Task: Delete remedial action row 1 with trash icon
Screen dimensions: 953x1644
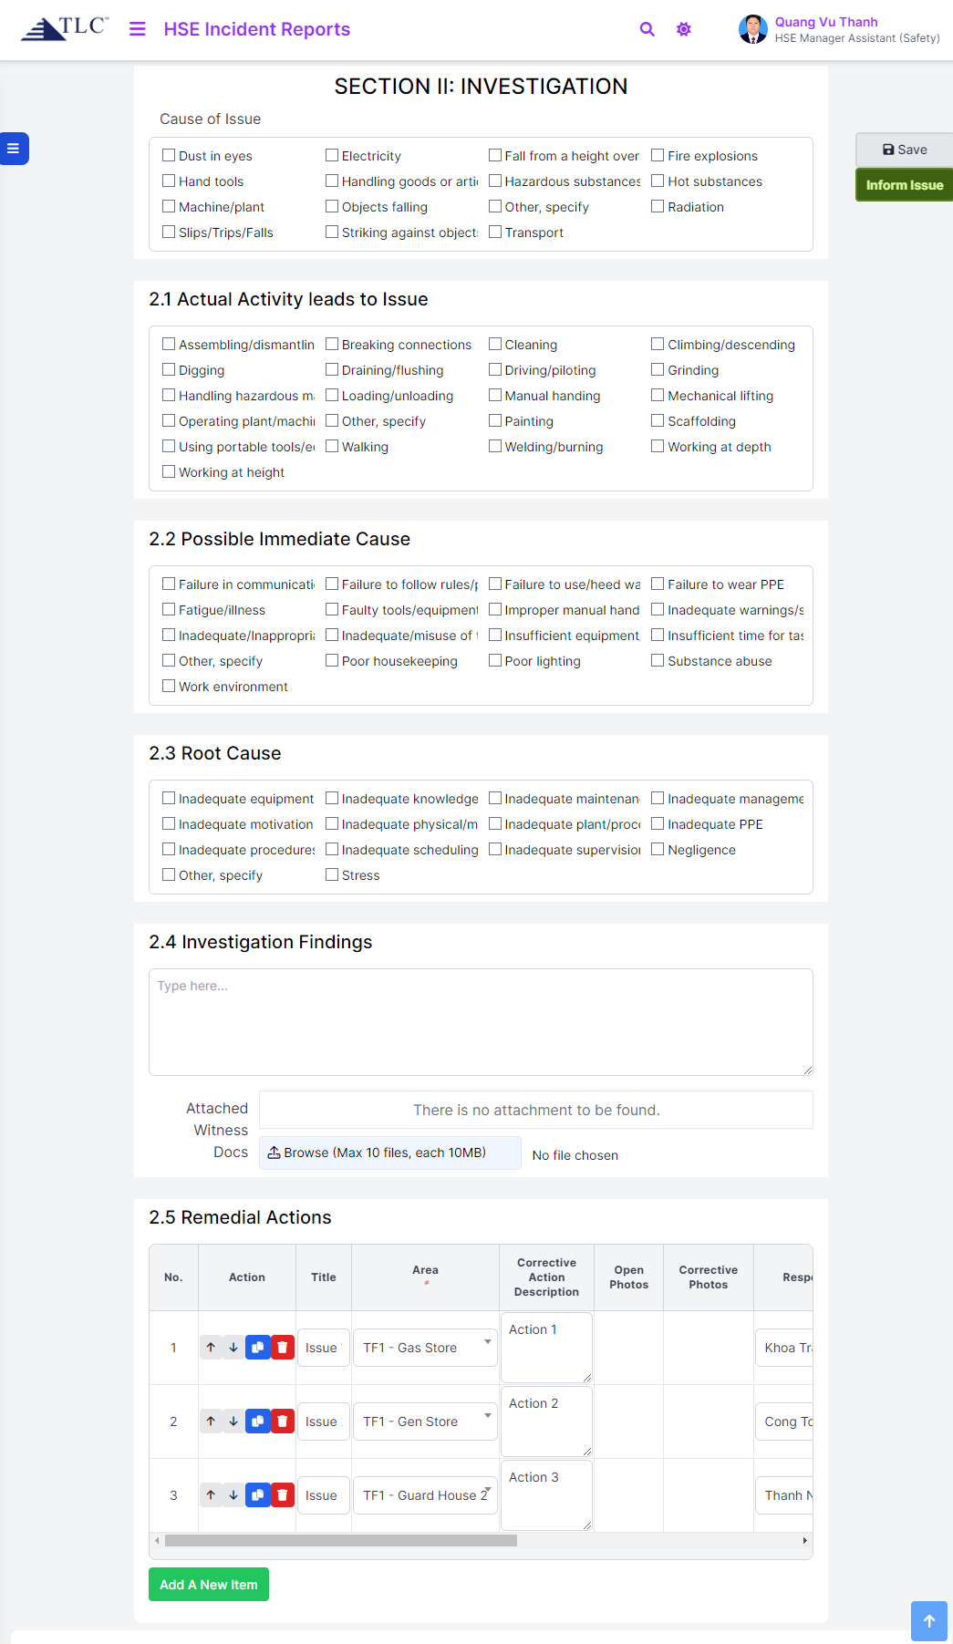Action: click(283, 1348)
